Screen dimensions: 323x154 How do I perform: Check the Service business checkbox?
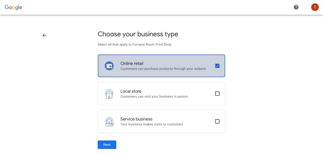click(x=217, y=121)
